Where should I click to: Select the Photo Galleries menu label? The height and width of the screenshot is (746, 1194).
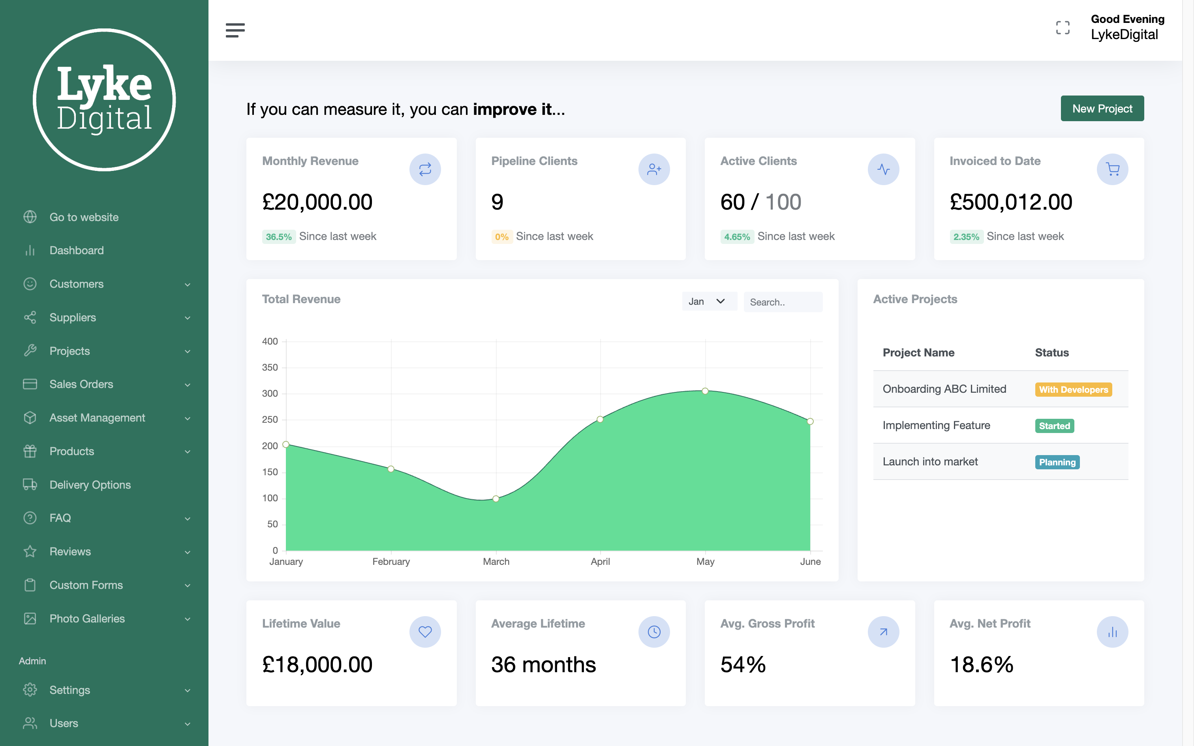click(87, 618)
